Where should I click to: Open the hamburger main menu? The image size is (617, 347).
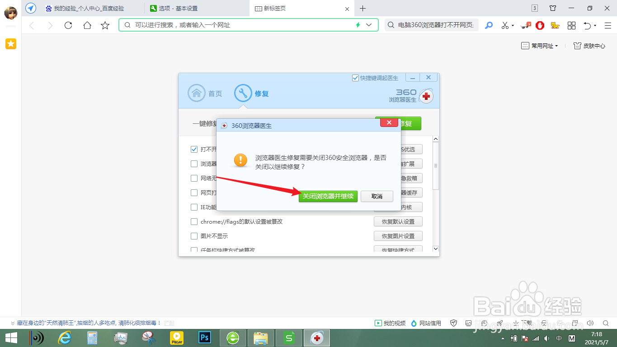point(607,25)
